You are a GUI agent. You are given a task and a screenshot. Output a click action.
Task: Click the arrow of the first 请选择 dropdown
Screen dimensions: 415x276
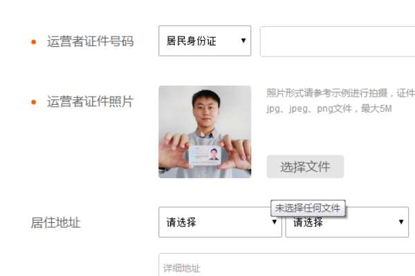tap(275, 222)
